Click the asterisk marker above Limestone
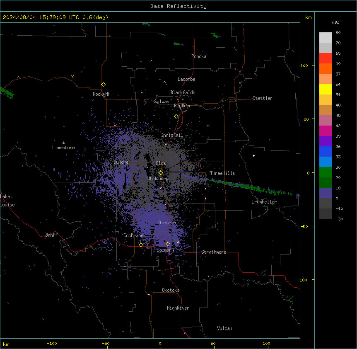The width and height of the screenshot is (357, 349). (63, 143)
